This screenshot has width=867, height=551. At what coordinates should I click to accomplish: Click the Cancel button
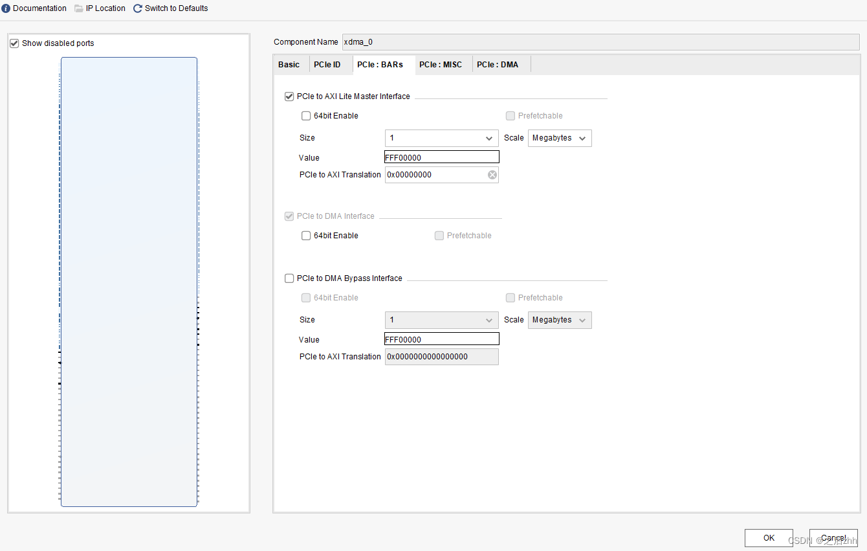pyautogui.click(x=833, y=538)
